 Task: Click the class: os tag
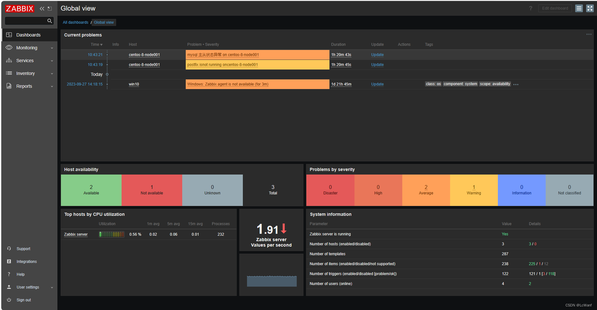coord(433,84)
